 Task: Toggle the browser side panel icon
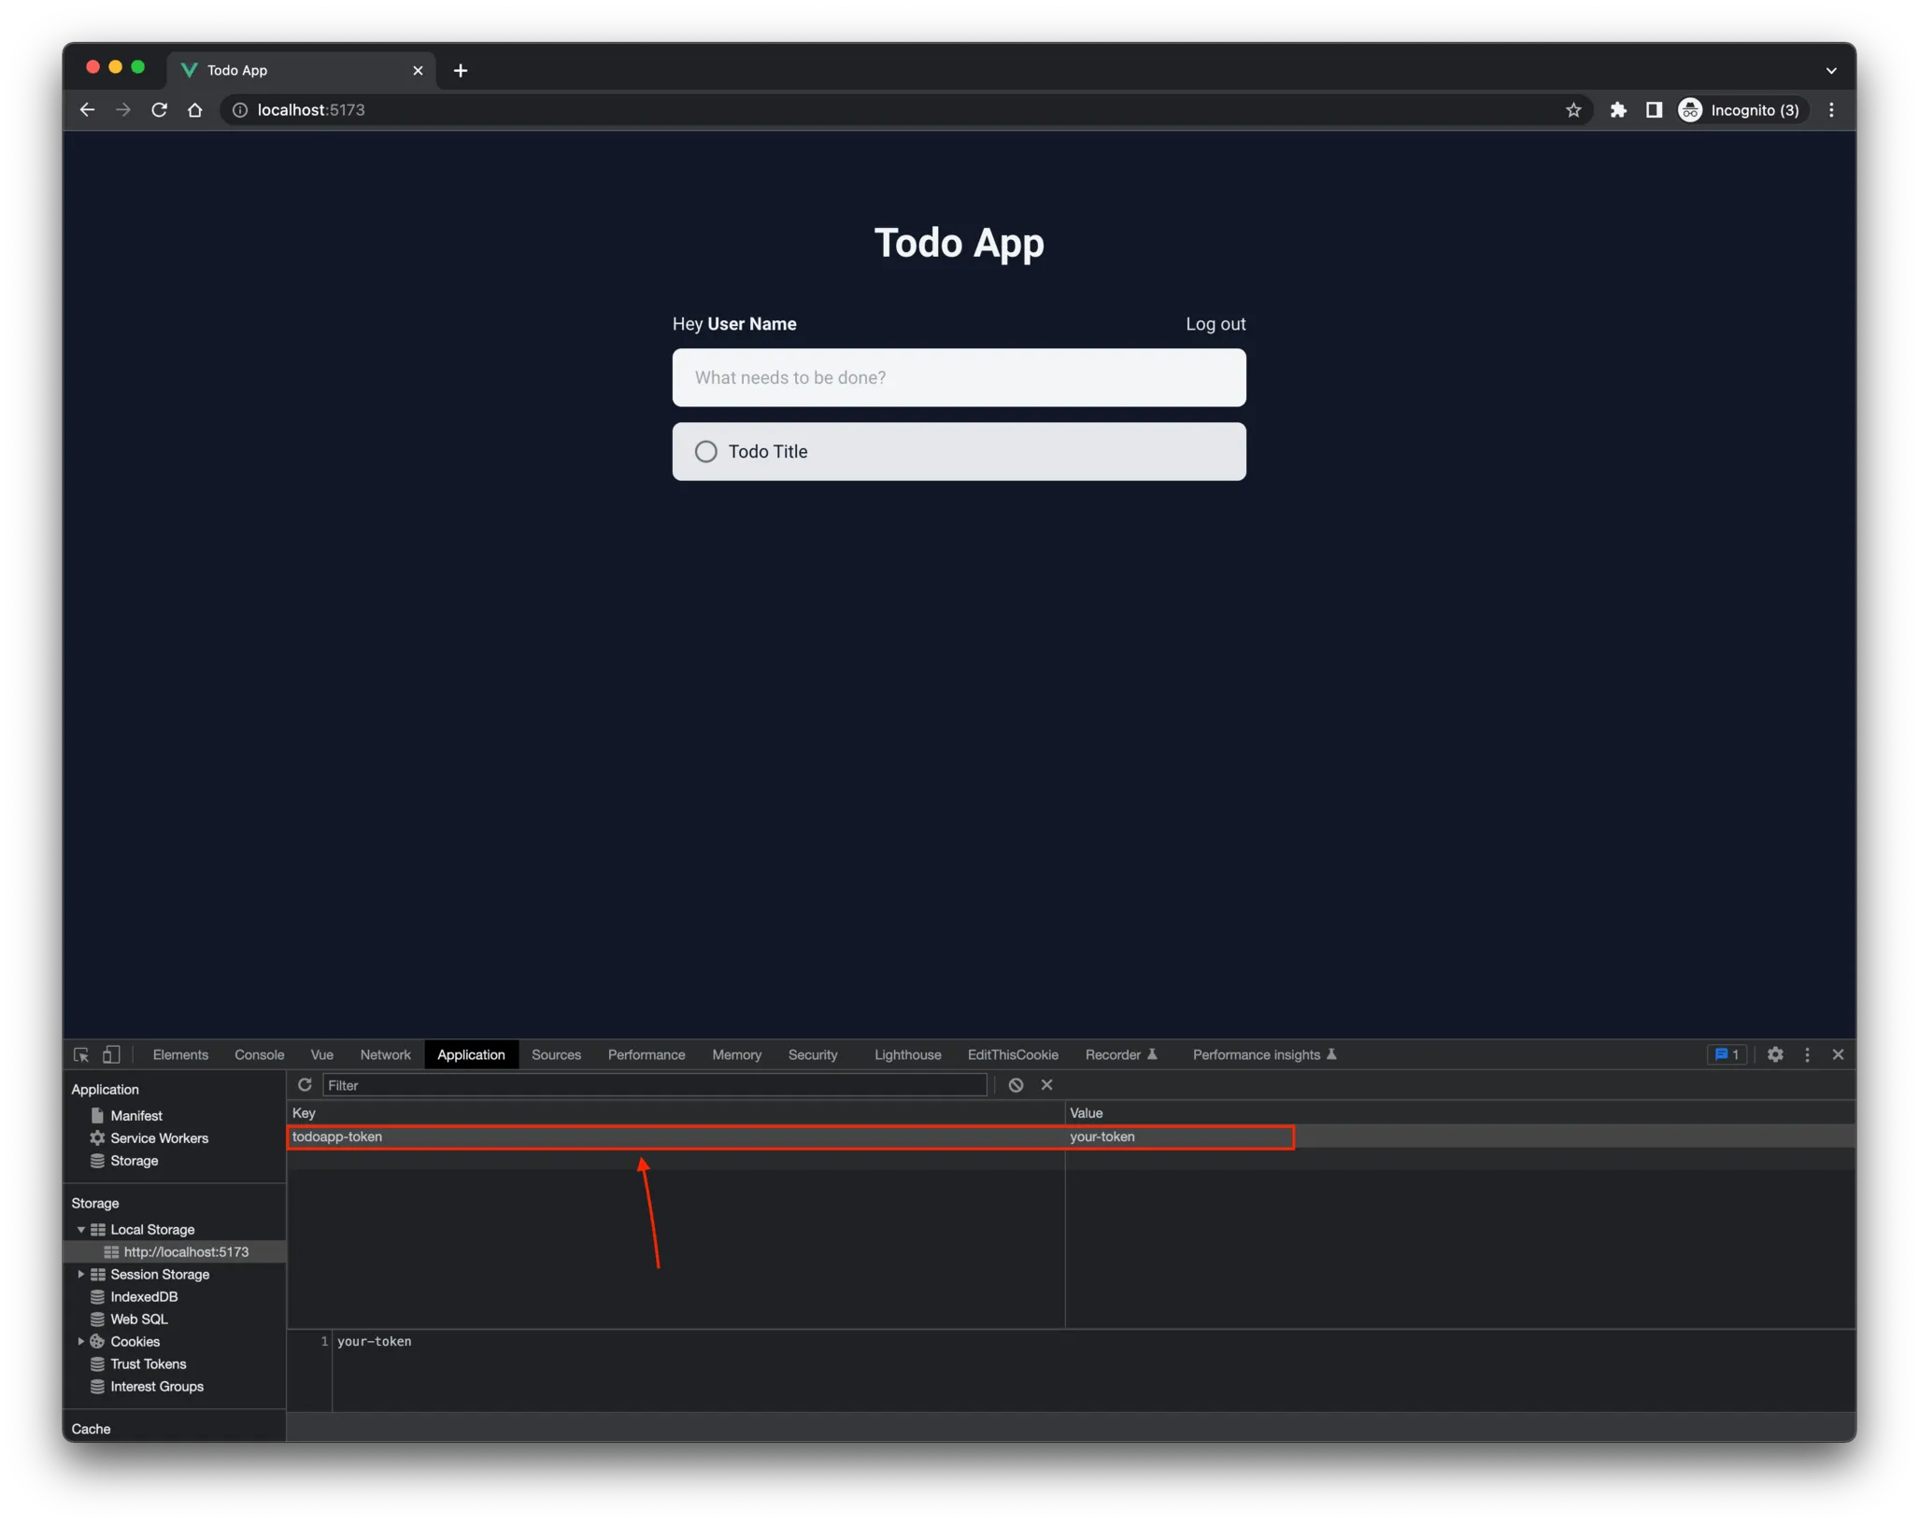coord(1654,110)
